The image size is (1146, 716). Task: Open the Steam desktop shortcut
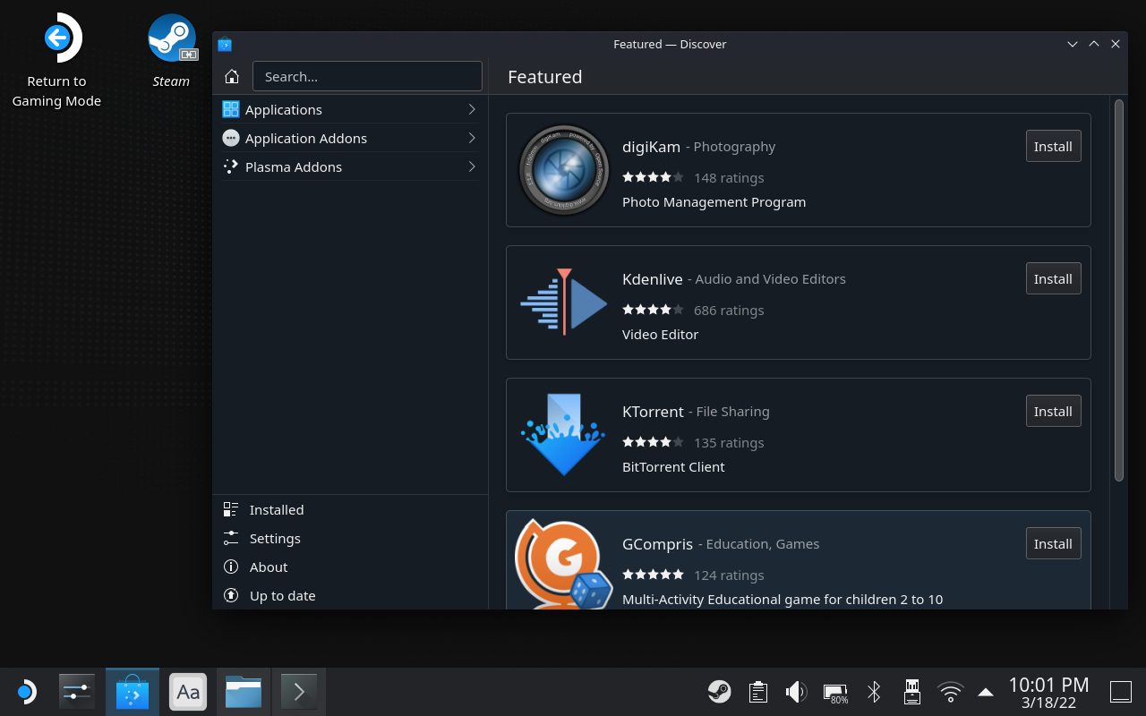point(171,51)
